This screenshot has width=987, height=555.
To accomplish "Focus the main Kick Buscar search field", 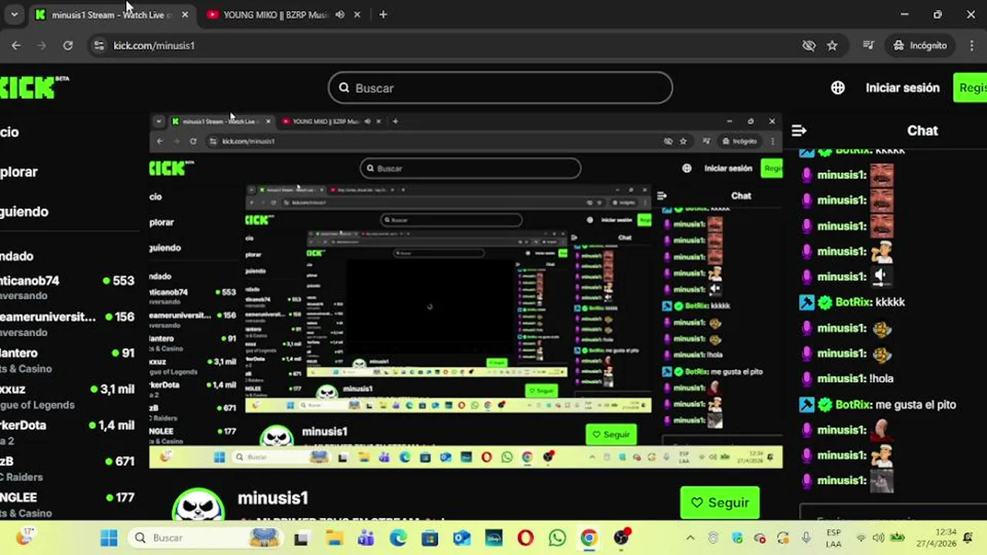I will (x=500, y=88).
